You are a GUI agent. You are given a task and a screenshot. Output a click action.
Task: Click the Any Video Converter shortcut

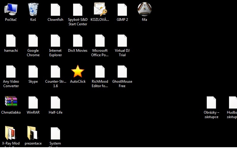[x=11, y=72]
